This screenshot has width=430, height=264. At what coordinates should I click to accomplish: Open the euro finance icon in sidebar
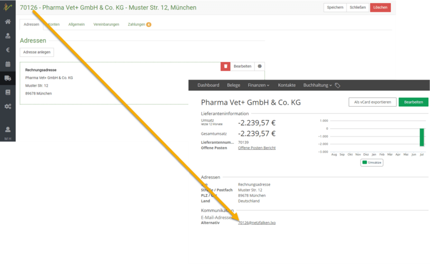click(8, 50)
